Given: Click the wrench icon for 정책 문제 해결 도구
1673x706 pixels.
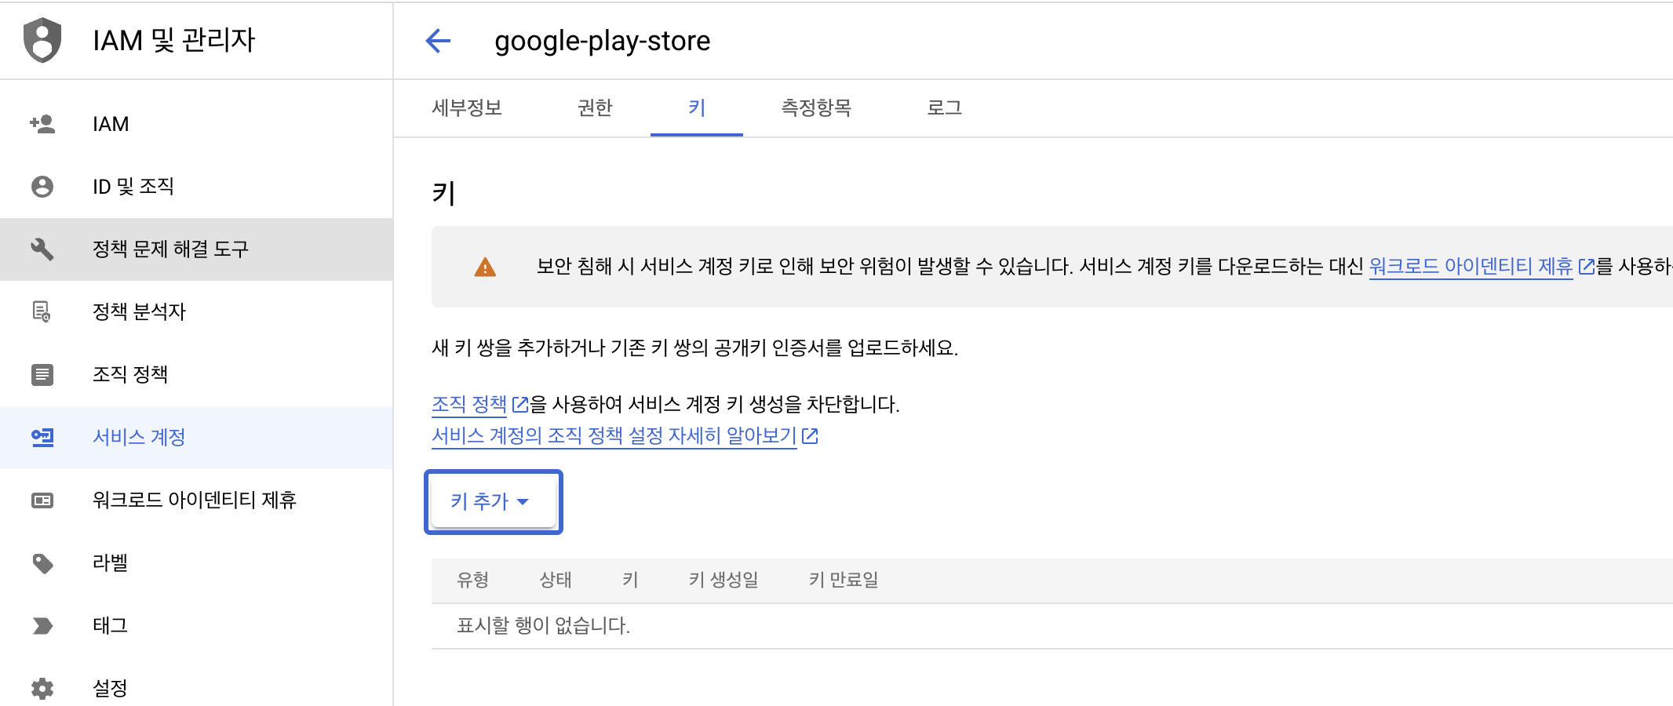Looking at the screenshot, I should click(42, 249).
